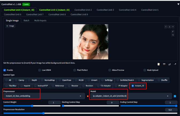Run the preprocessor with the orange spark icon

pos(87,96)
